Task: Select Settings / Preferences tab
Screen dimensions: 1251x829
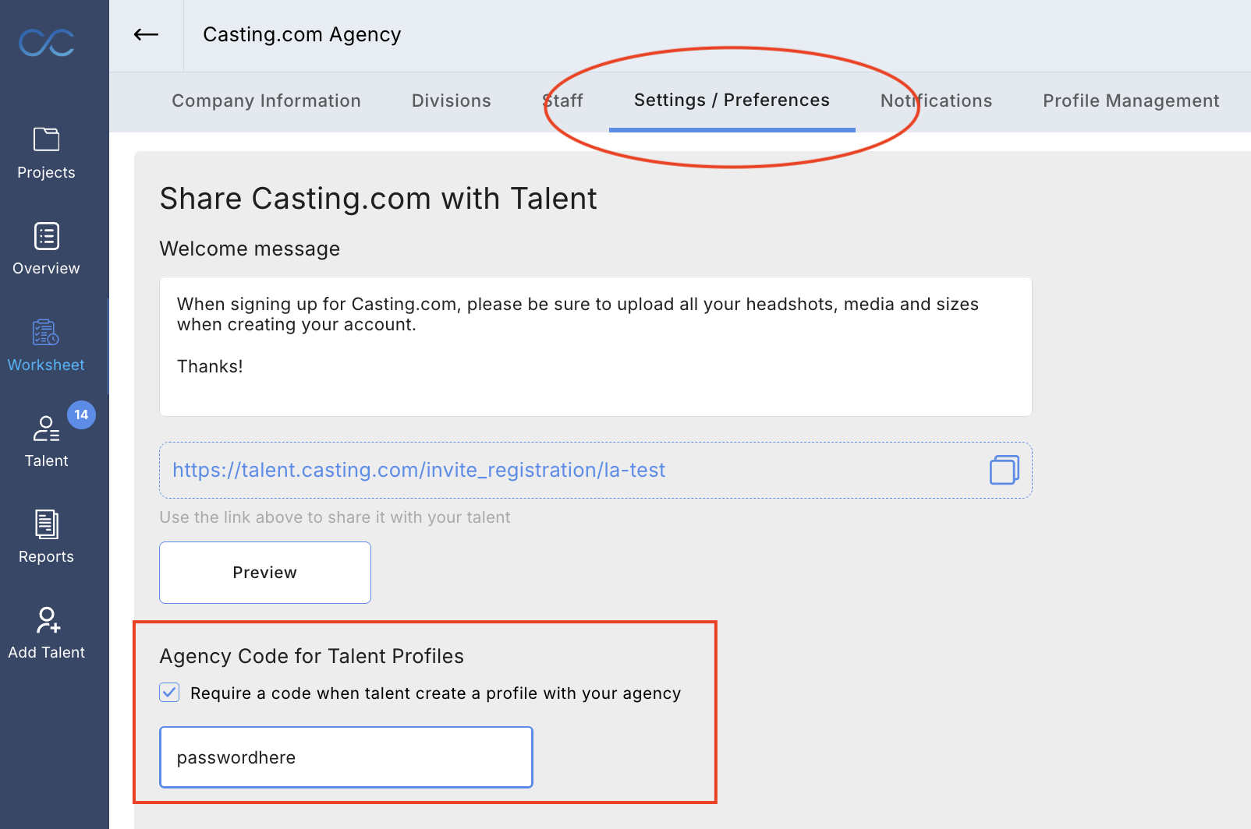Action: coord(732,101)
